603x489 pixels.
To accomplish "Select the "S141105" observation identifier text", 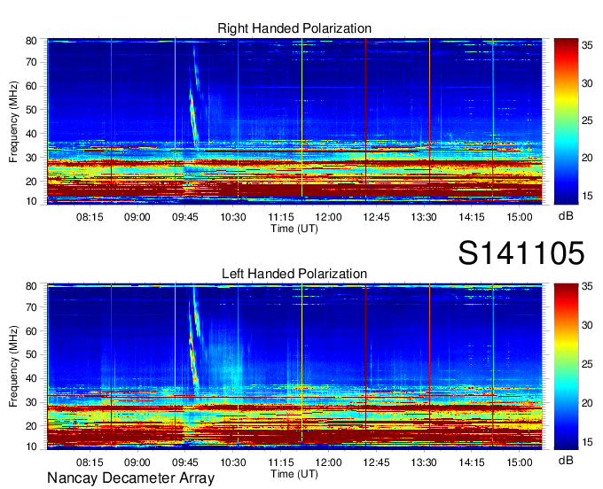I will coord(521,253).
